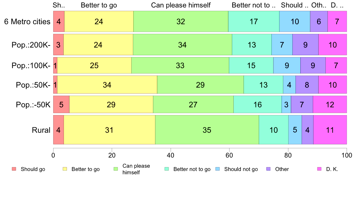
Task: Click the magenta D. K. legend swatch
Action: 319,169
